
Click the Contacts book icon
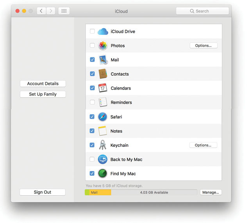[x=103, y=74]
